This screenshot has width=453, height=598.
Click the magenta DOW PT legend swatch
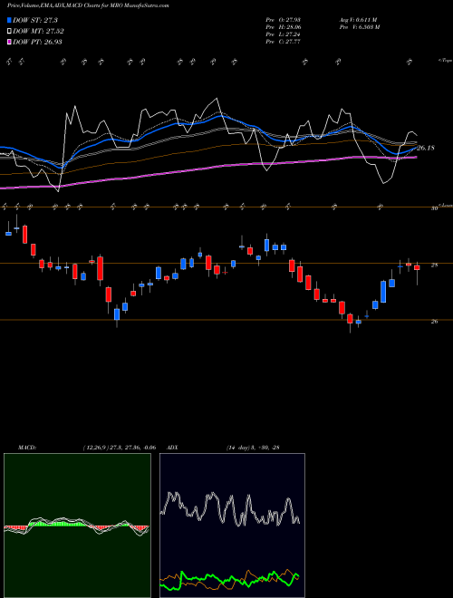tap(9, 42)
